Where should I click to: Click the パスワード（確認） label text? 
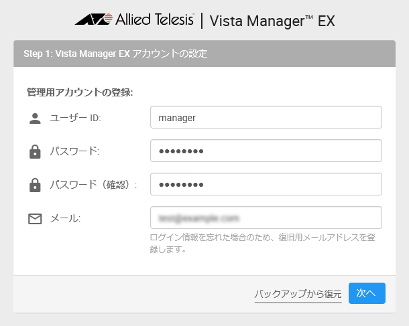(93, 185)
